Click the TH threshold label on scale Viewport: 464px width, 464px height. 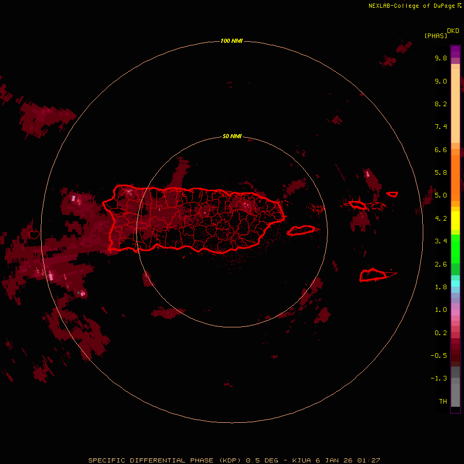click(x=443, y=402)
